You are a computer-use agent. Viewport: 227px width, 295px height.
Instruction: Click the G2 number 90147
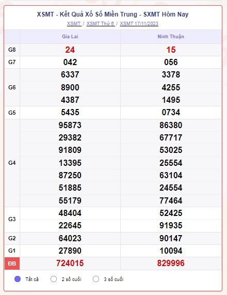(x=171, y=238)
